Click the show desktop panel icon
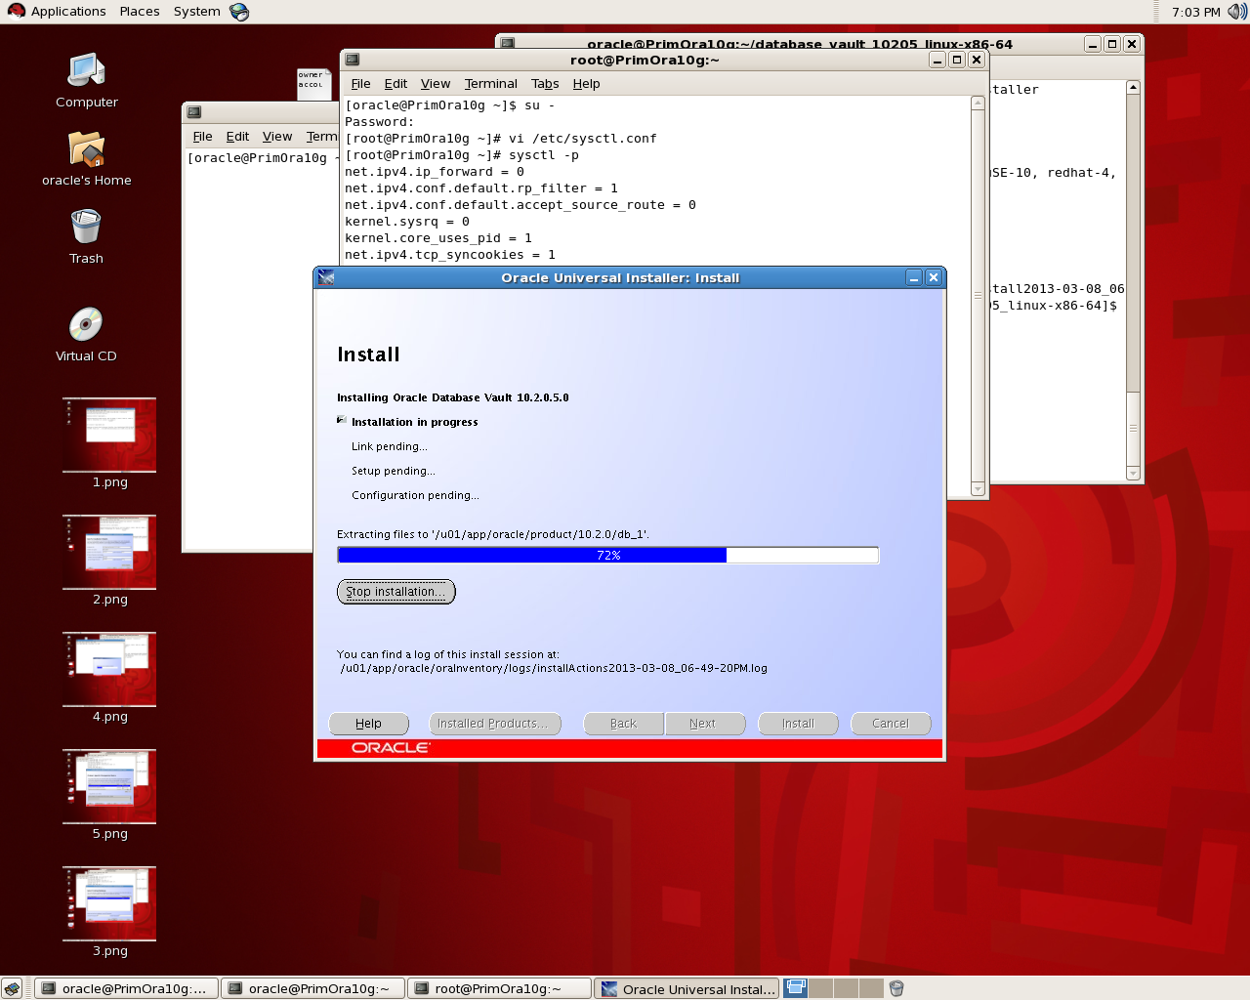The height and width of the screenshot is (1000, 1250). [13, 988]
